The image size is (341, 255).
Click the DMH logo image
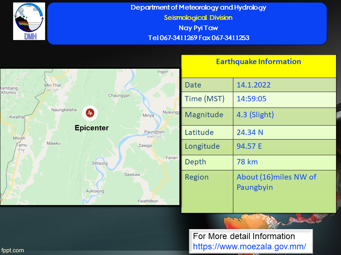click(29, 21)
